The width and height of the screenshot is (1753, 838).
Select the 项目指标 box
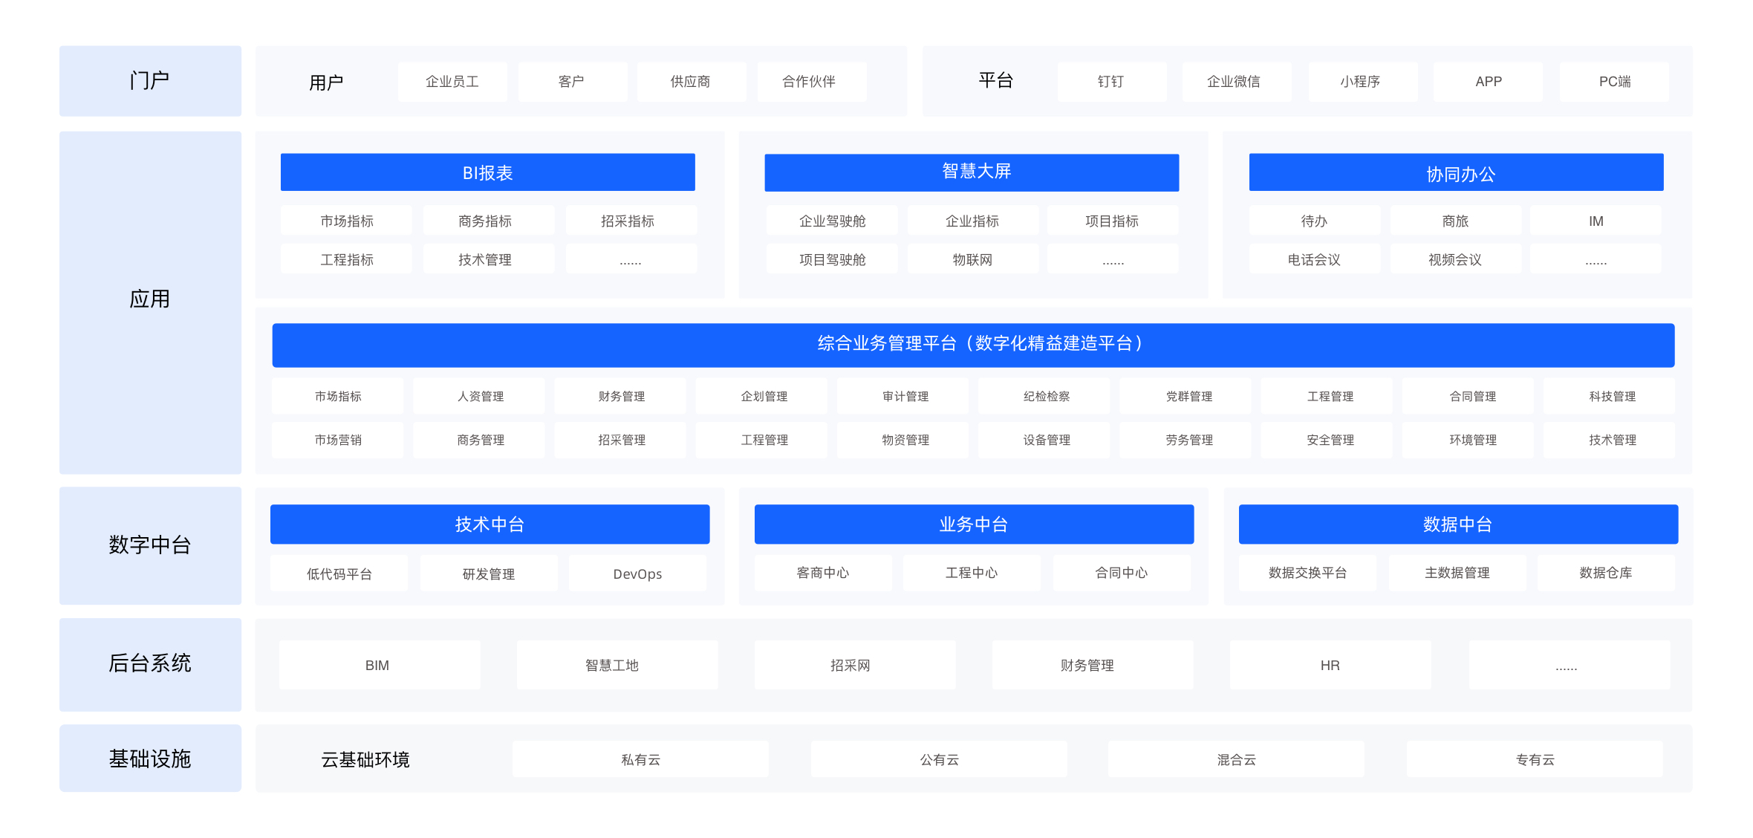coord(1113,221)
